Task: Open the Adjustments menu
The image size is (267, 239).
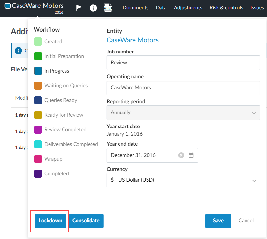Action: click(188, 8)
